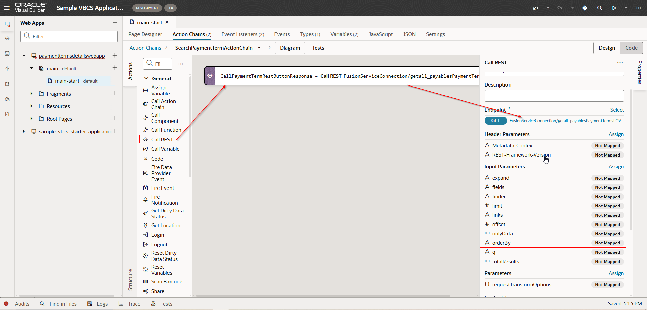Image resolution: width=647 pixels, height=310 pixels.
Task: Open Processes lightning icon in sidebar
Action: pyautogui.click(x=7, y=69)
